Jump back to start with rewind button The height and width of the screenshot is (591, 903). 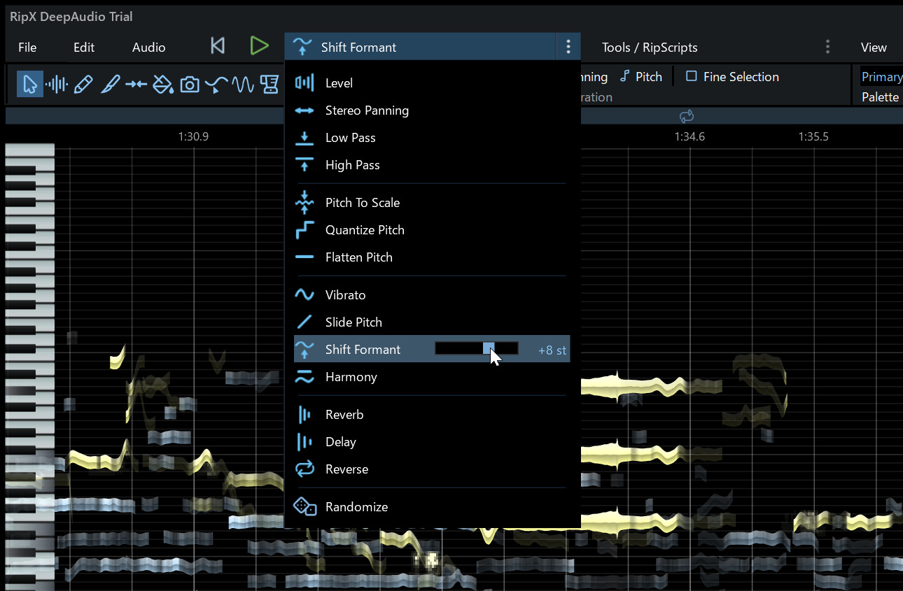click(x=218, y=46)
